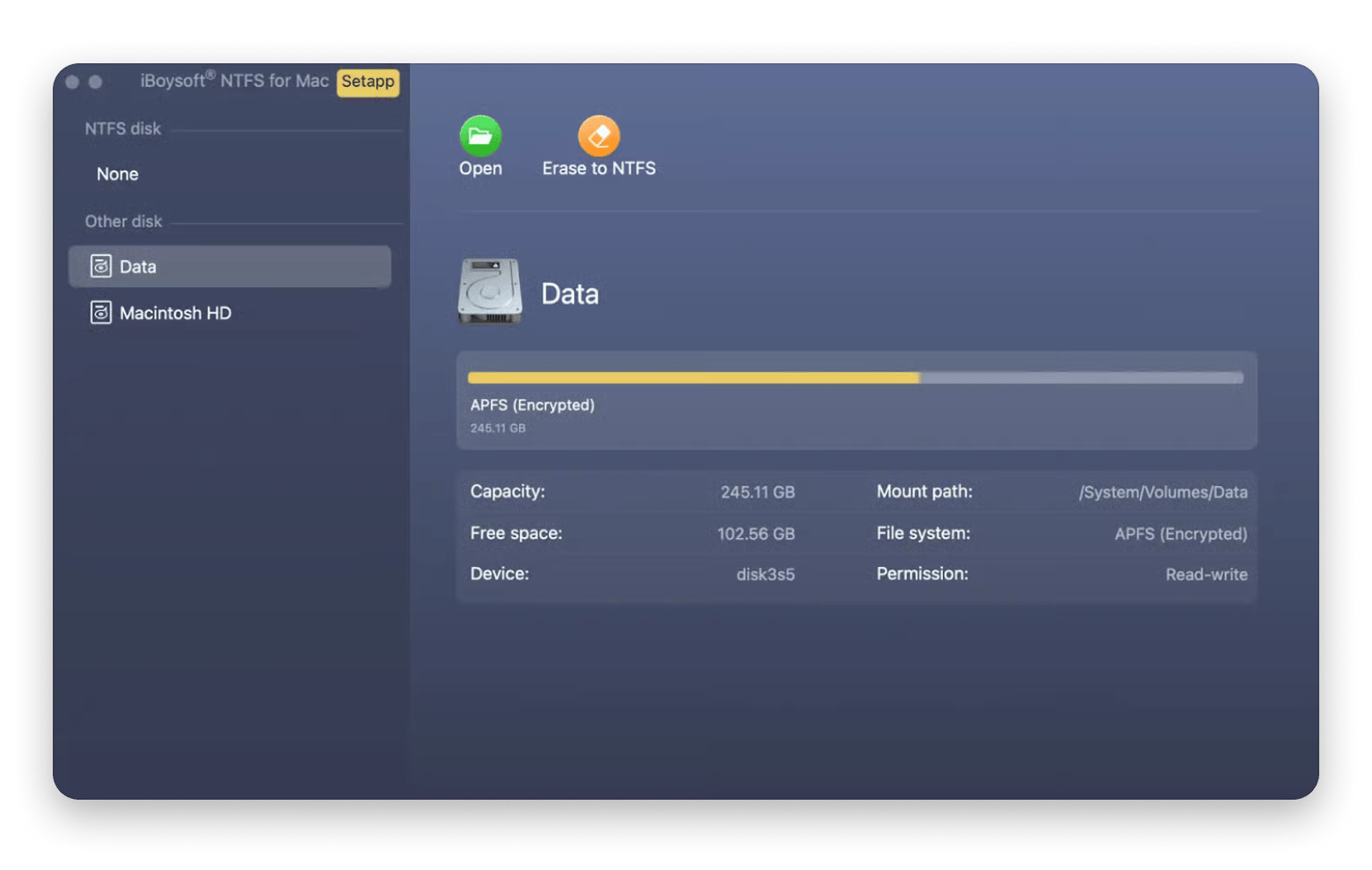Click the NTFS disk section header
1372x870 pixels.
(123, 128)
